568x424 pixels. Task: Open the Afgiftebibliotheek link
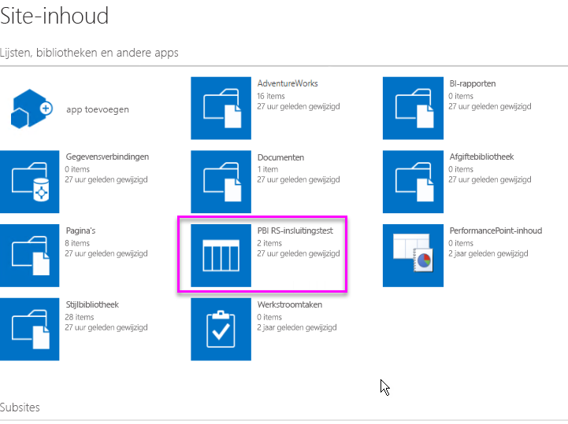click(481, 157)
